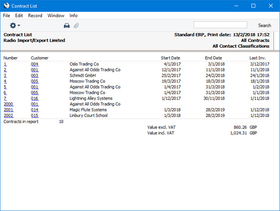Open contract number 6 link
The width and height of the screenshot is (280, 211).
[5, 92]
